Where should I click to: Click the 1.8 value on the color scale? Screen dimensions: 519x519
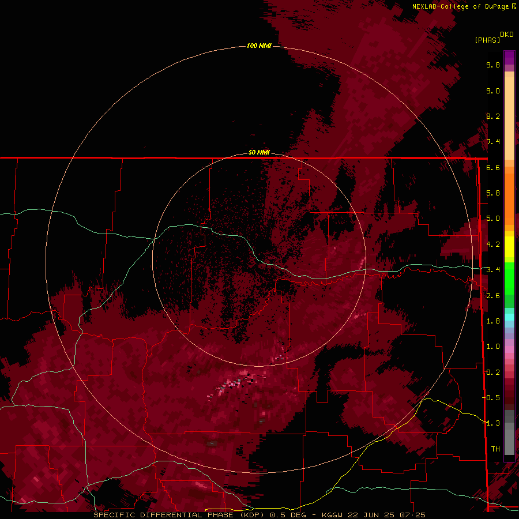(493, 321)
